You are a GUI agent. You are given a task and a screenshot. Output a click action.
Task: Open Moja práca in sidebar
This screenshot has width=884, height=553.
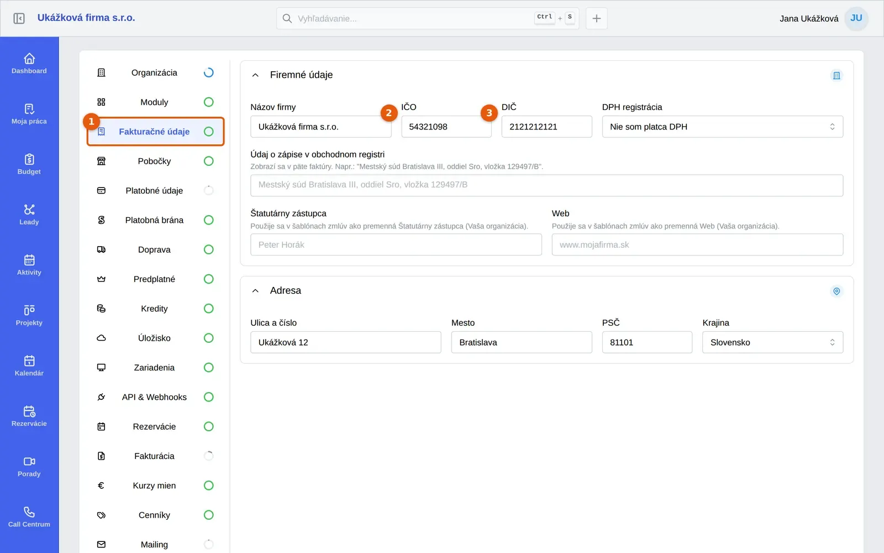[x=29, y=114]
